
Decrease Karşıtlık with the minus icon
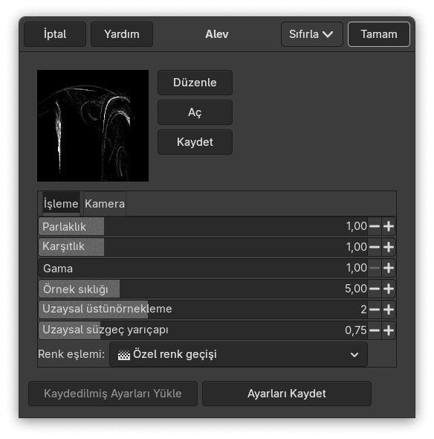pyautogui.click(x=375, y=247)
